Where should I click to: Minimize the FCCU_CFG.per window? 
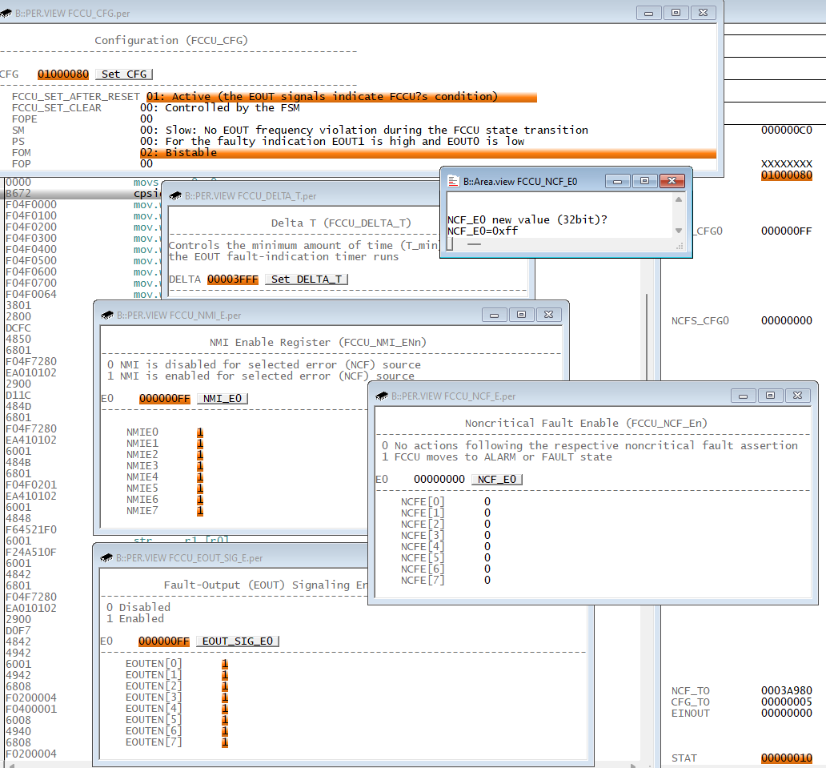coord(649,13)
